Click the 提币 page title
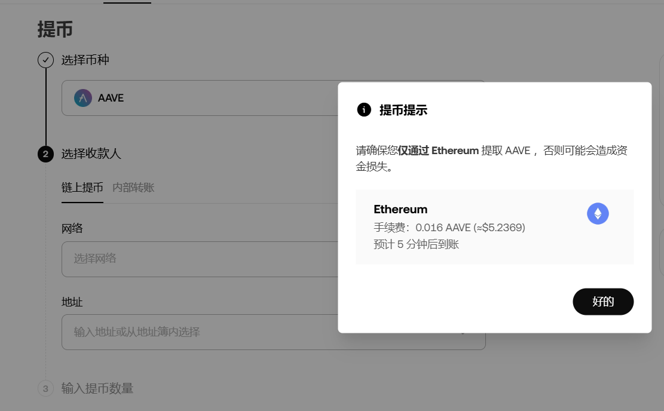 55,29
